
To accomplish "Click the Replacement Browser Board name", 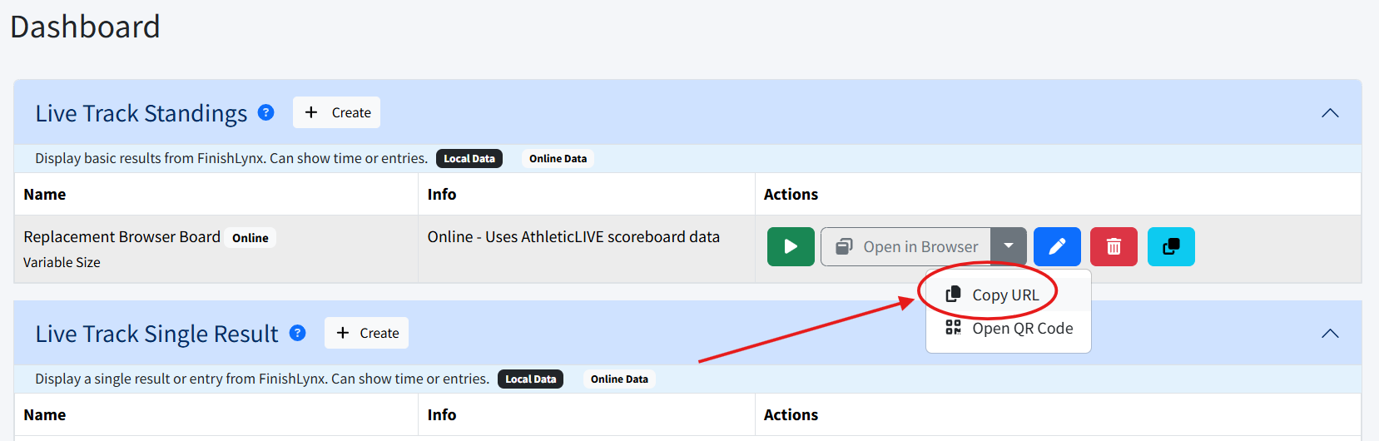I will 122,237.
